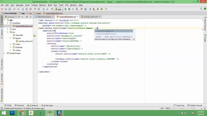Click the Attach debugger toolbar icon
207x116 pixels.
coord(77,9)
